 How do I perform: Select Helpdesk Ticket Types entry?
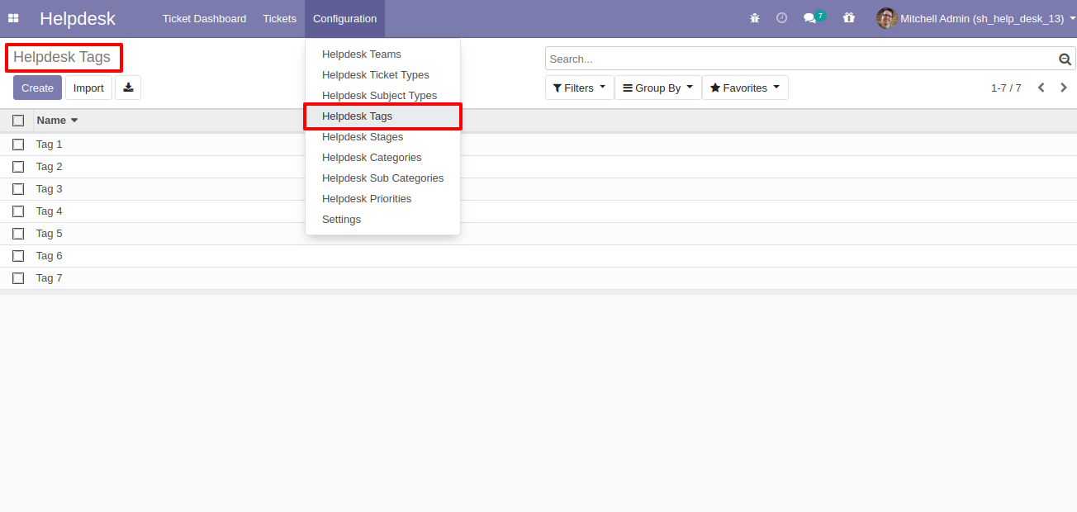382,75
